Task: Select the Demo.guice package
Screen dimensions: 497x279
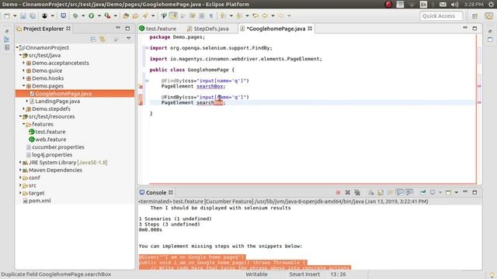Action: 47,71
